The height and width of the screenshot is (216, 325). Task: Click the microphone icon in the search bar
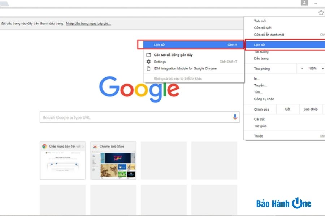(235, 117)
